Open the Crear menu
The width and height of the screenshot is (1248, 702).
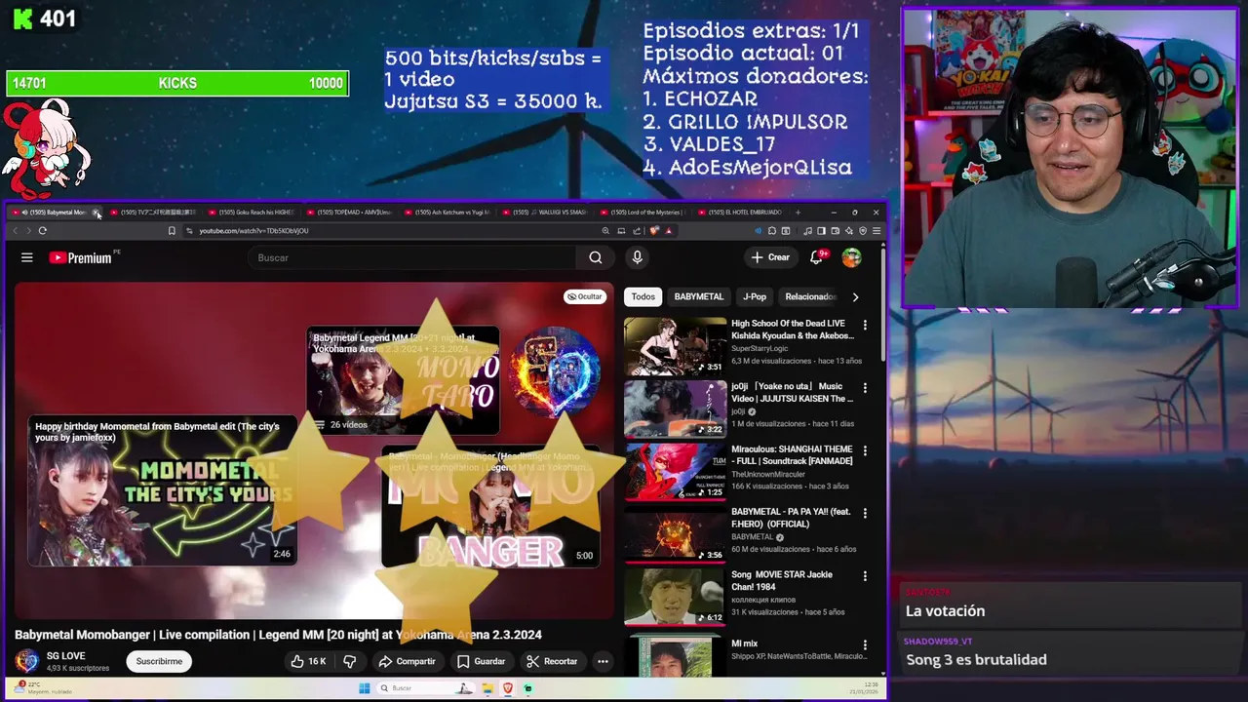pos(770,257)
